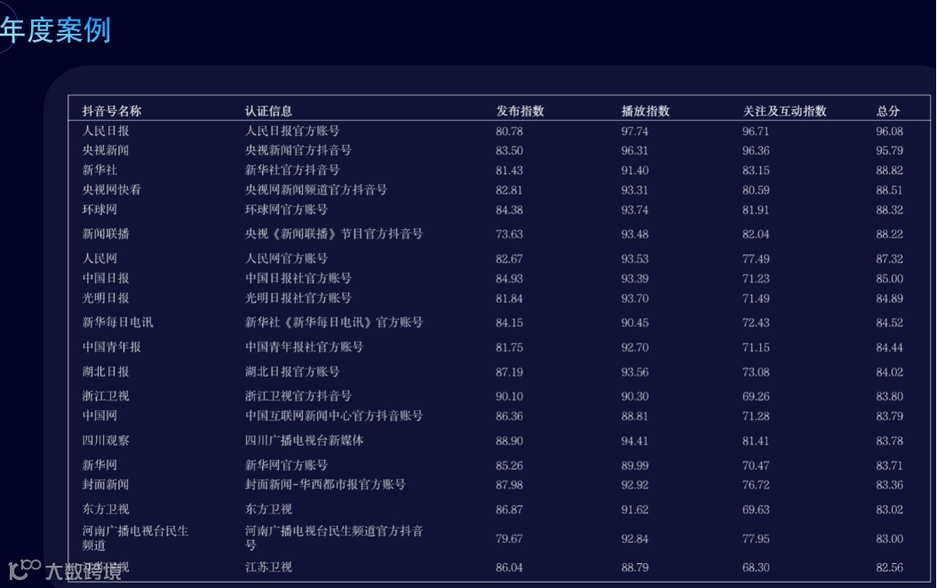Screen dimensions: 937x588
Task: Click the 97.74 play index value
Action: click(635, 131)
